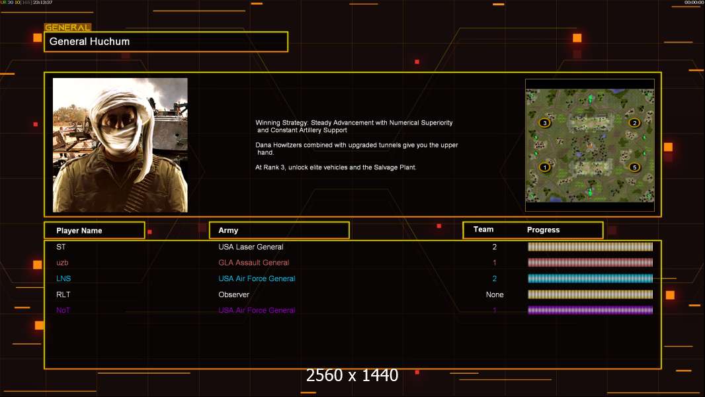Select player name LNS
The height and width of the screenshot is (397, 705).
(63, 279)
